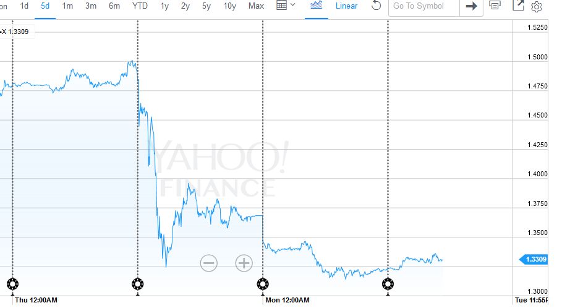Zoom in with the plus icon
The width and height of the screenshot is (570, 308).
click(244, 263)
